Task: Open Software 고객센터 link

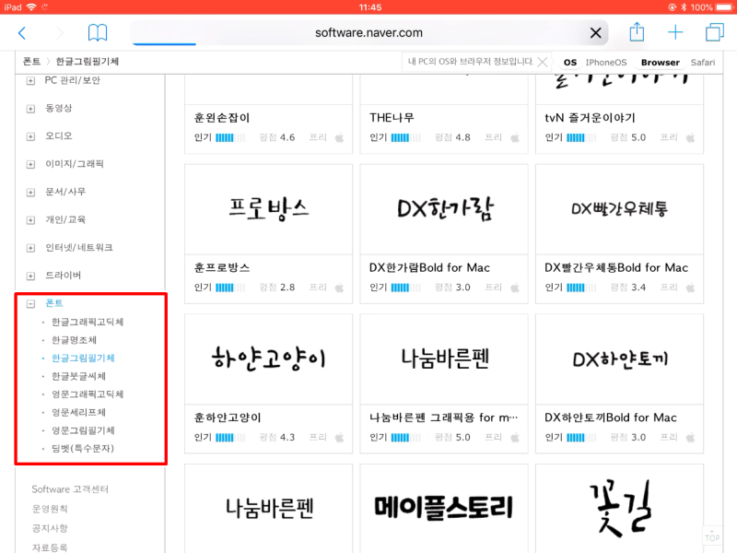Action: pos(70,489)
